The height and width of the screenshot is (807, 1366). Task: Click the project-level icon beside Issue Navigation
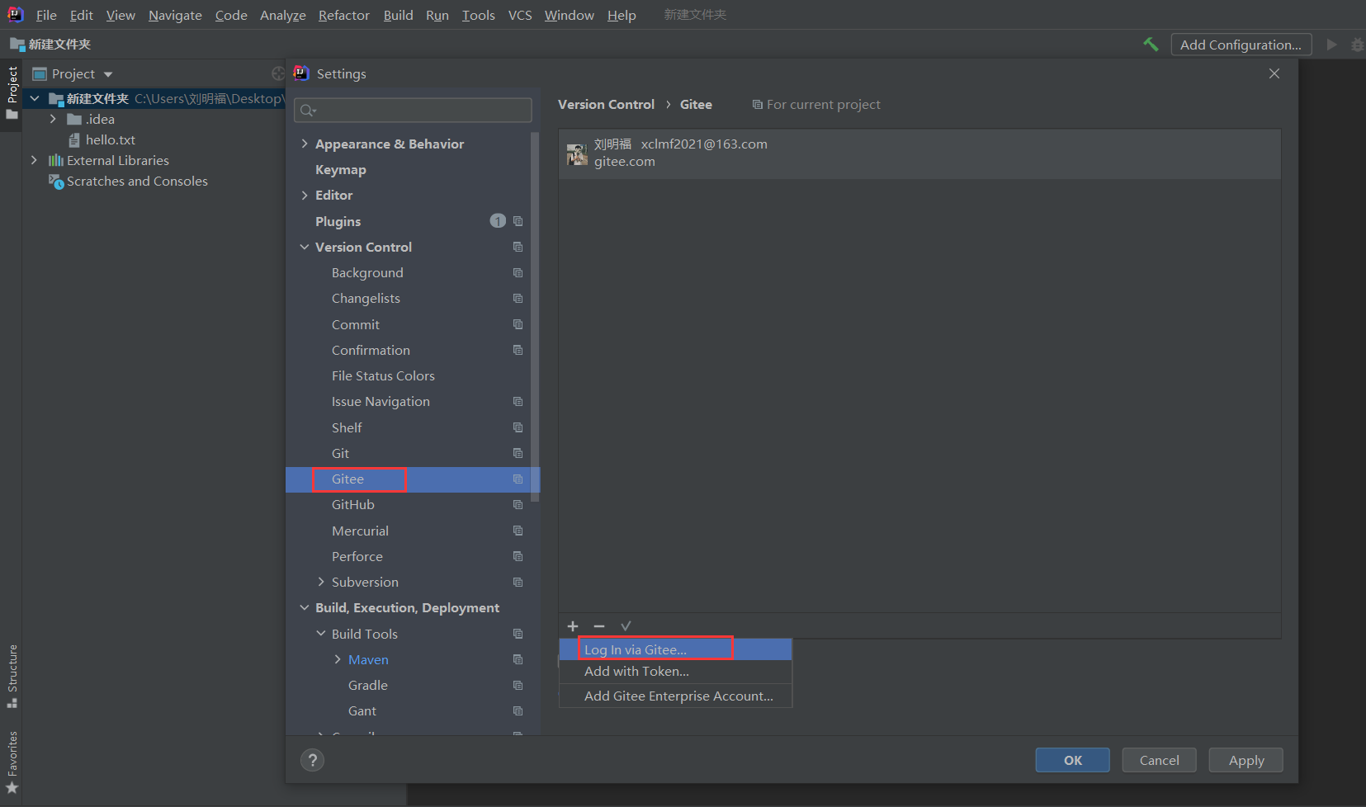(x=518, y=401)
